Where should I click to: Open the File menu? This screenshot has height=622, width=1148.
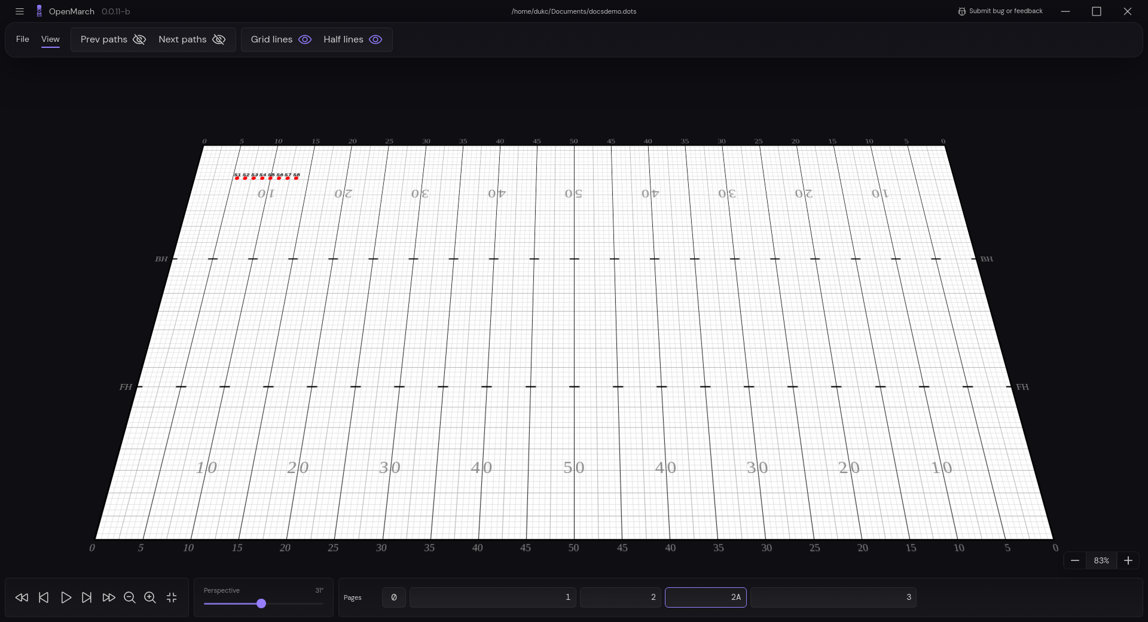click(x=23, y=39)
